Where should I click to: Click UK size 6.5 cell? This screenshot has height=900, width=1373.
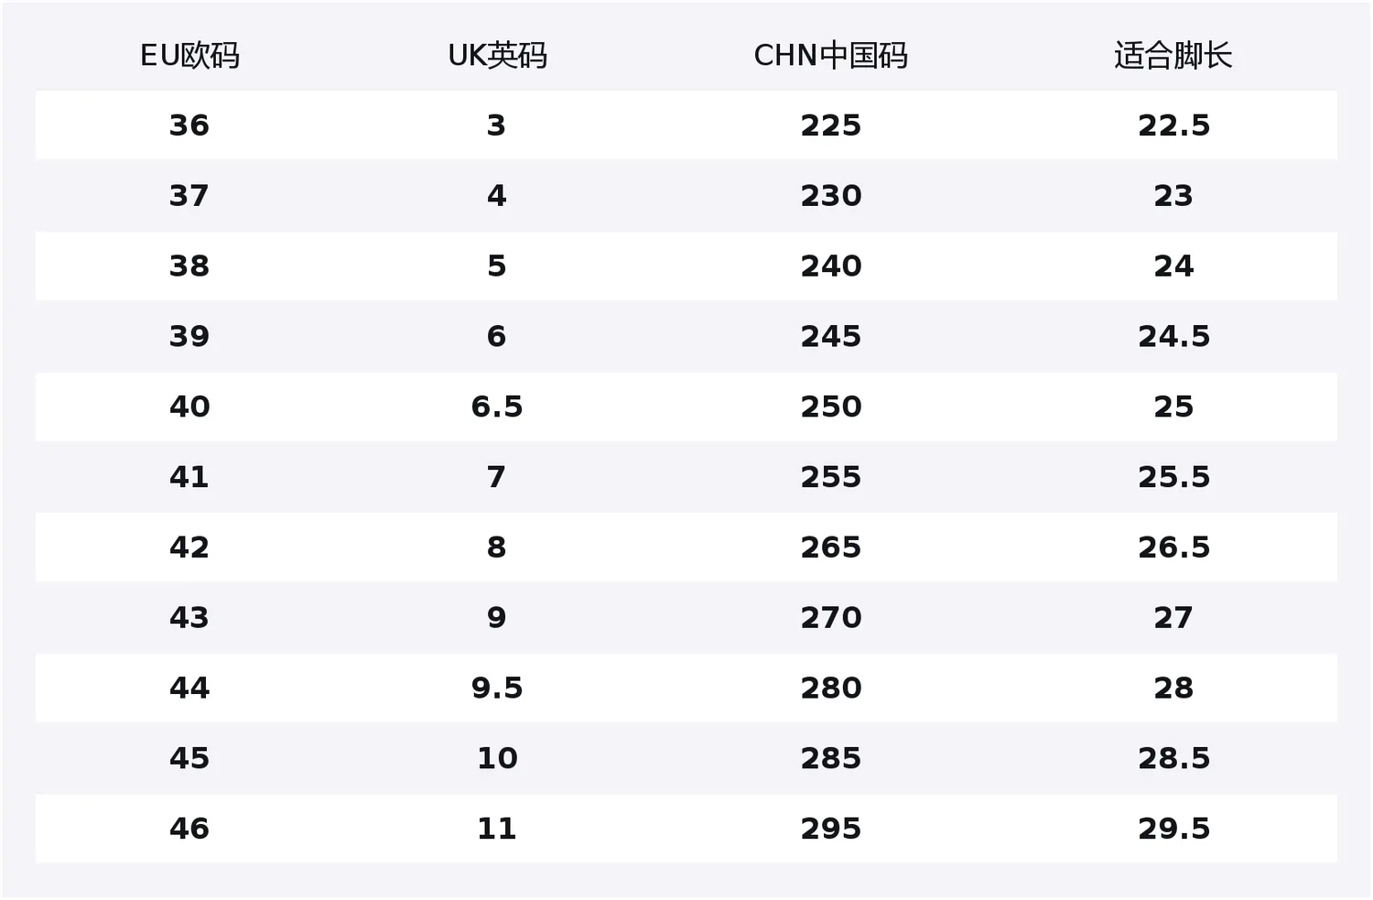click(x=497, y=407)
